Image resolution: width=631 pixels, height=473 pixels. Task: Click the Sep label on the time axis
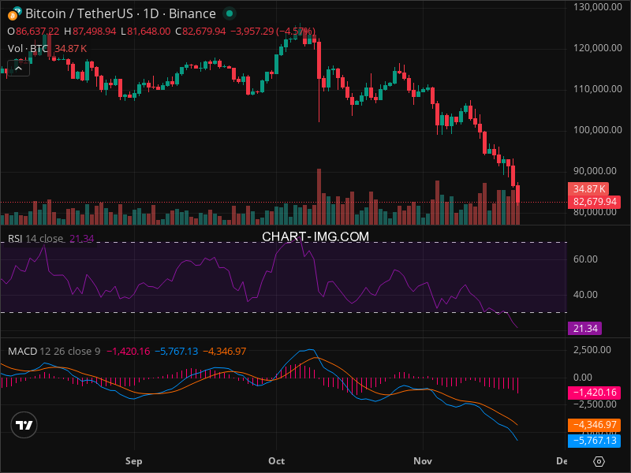click(133, 460)
